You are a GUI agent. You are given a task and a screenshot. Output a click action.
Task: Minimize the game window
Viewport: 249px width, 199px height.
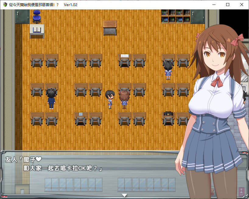[213, 5]
